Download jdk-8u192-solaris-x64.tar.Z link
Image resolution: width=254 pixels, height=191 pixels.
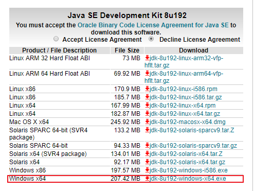pyautogui.click(x=186, y=154)
